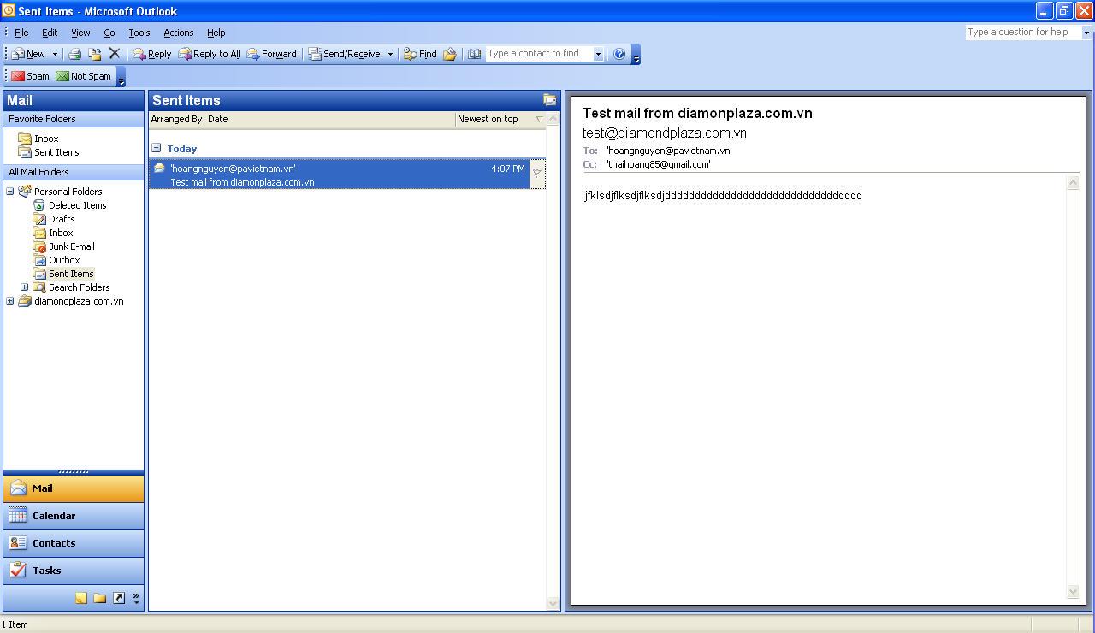
Task: Switch to Contacts pane
Action: (x=74, y=543)
